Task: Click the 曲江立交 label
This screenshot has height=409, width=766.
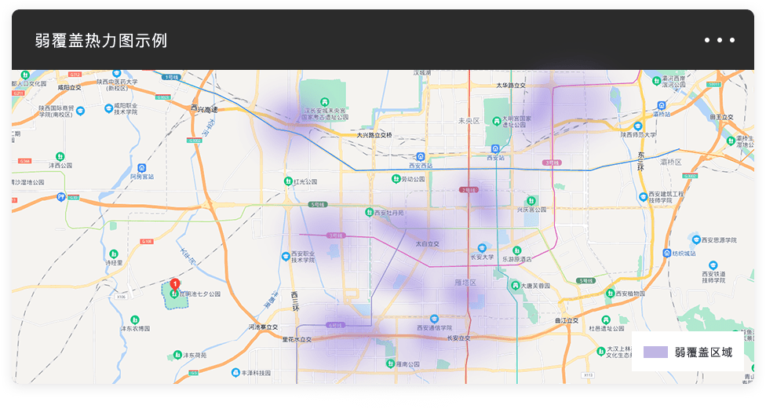Action: pyautogui.click(x=567, y=320)
